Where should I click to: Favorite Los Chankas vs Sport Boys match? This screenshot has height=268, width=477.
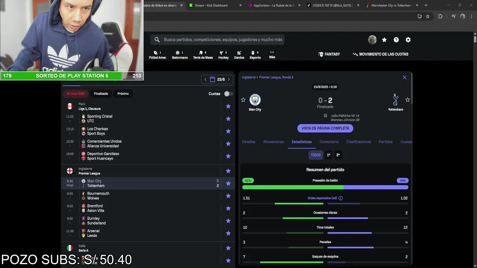click(x=228, y=131)
